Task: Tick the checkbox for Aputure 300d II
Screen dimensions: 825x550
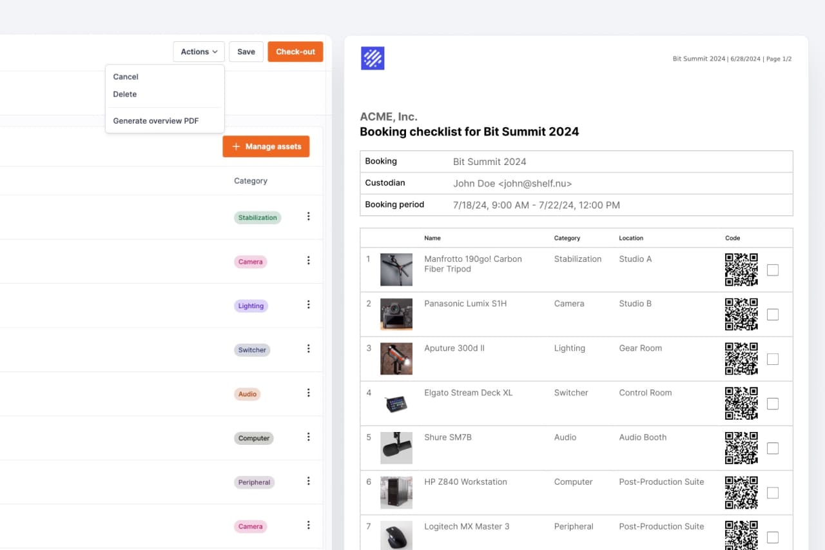Action: (x=772, y=358)
